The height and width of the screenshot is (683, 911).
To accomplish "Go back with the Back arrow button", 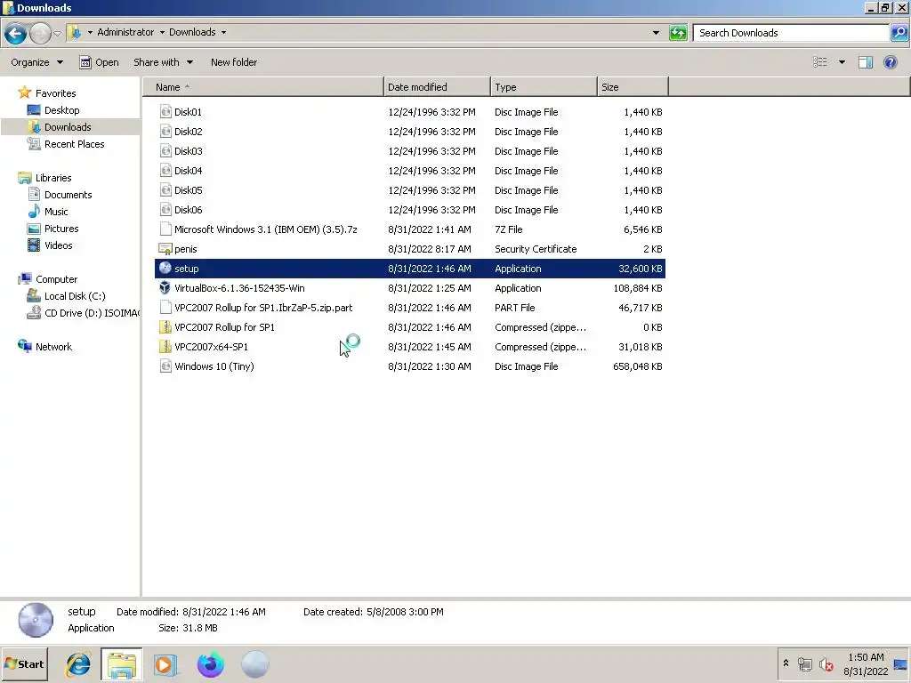I will (x=16, y=33).
